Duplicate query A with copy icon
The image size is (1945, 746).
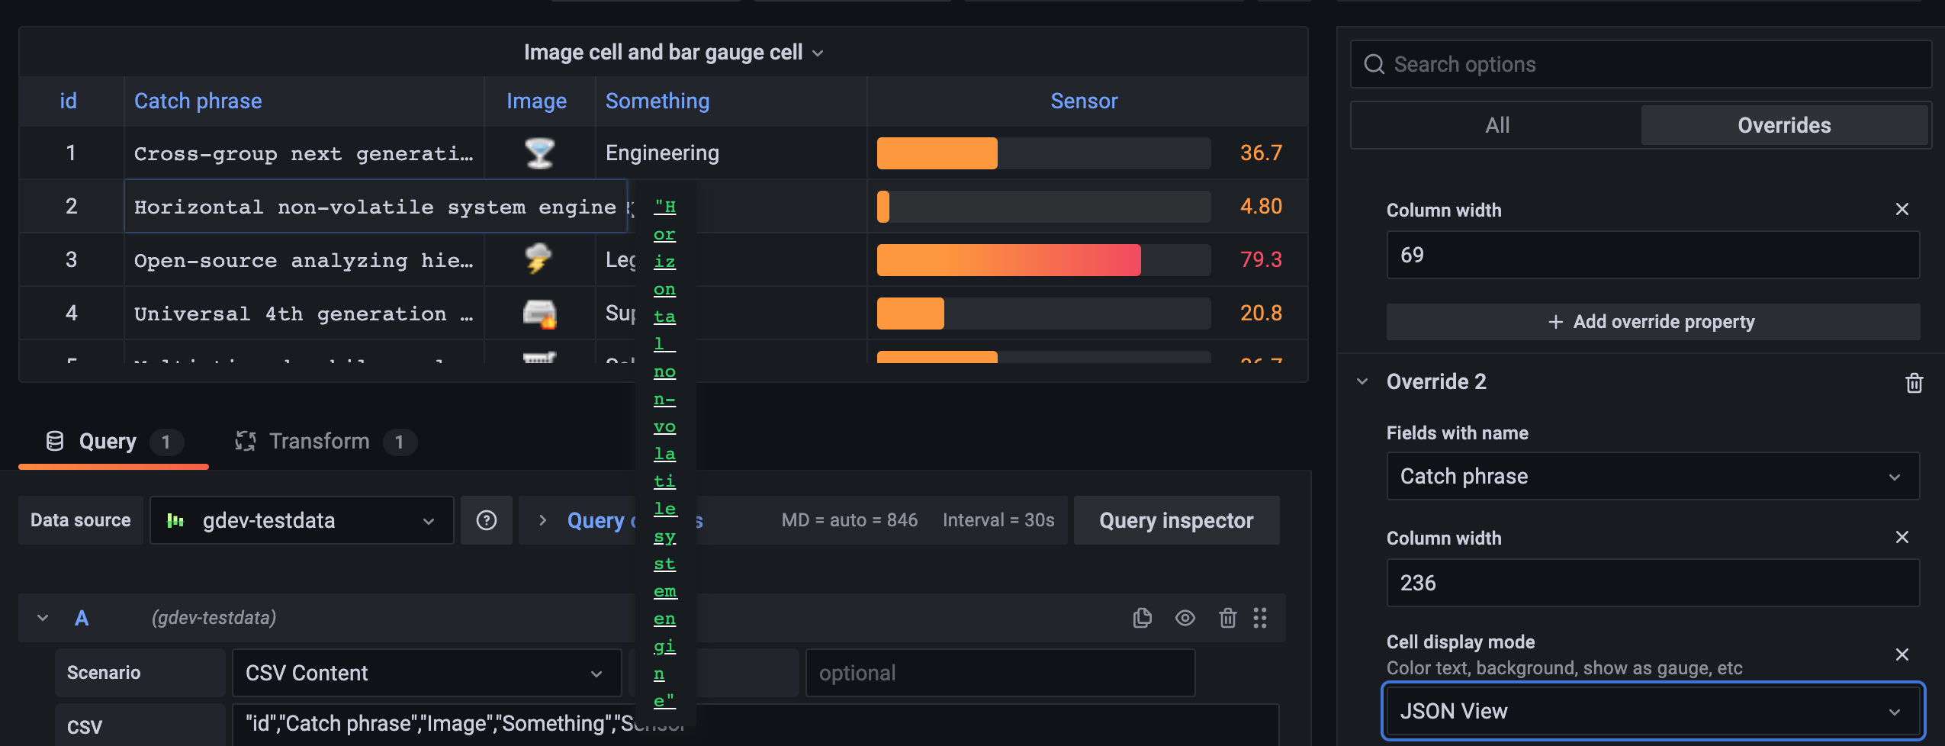[1142, 618]
